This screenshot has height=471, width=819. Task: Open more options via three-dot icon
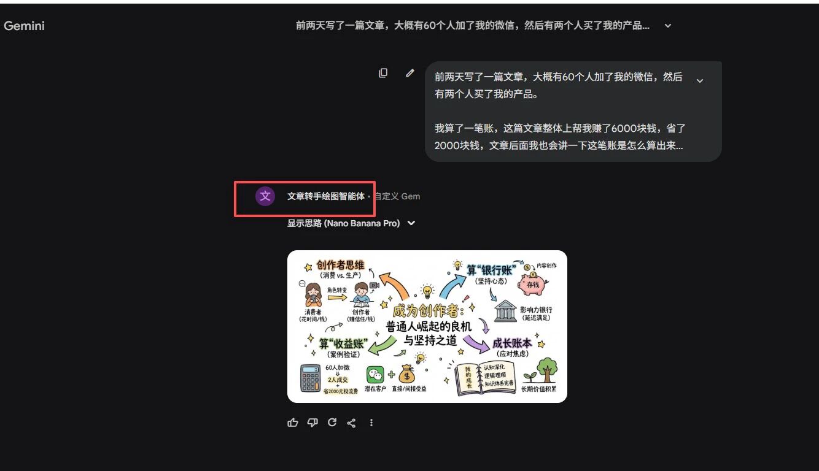[371, 422]
